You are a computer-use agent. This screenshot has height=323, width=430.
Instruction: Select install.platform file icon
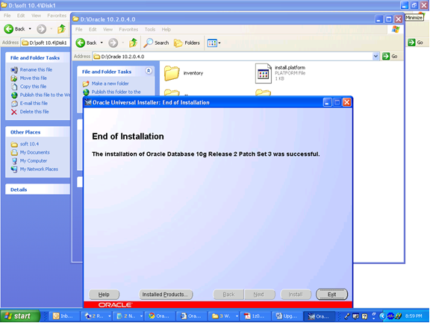point(263,73)
